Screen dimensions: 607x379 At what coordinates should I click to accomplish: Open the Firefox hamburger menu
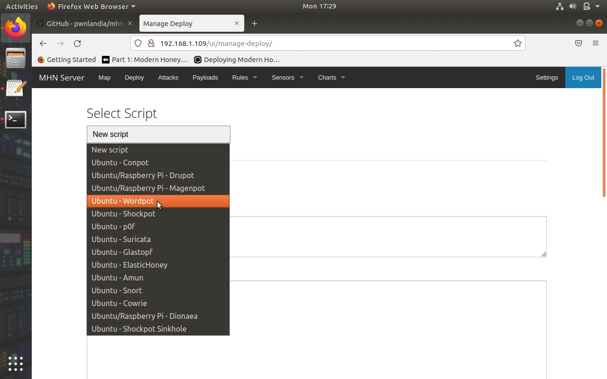pos(596,44)
